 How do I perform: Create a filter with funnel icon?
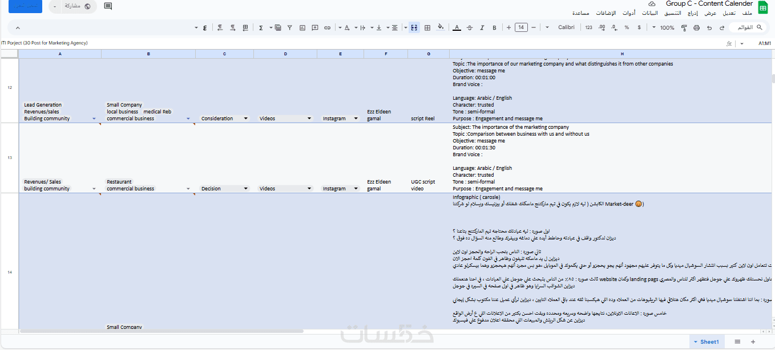[289, 27]
